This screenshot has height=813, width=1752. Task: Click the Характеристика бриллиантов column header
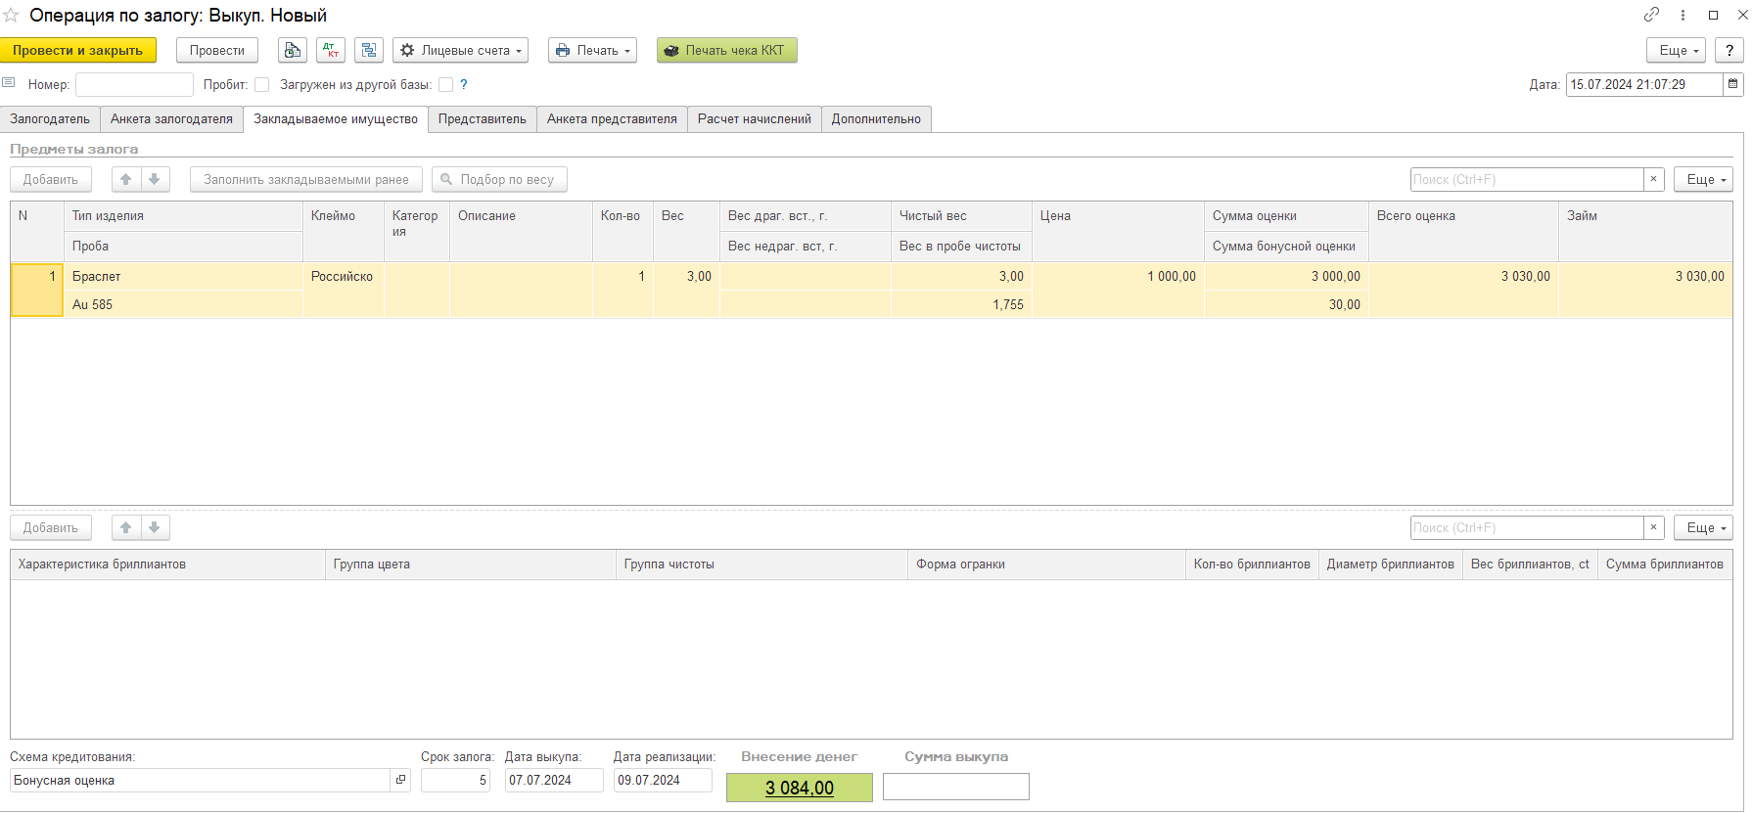(167, 565)
